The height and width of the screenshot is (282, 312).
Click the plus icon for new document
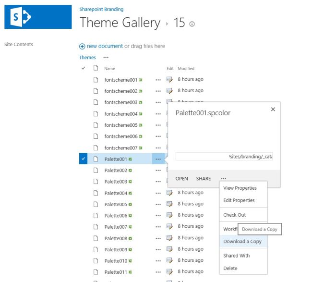(83, 46)
